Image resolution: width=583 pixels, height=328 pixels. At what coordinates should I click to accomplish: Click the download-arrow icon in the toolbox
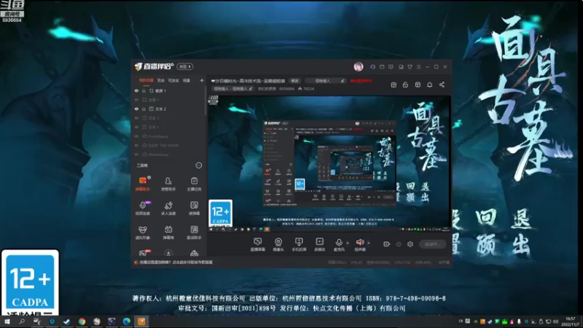click(168, 253)
